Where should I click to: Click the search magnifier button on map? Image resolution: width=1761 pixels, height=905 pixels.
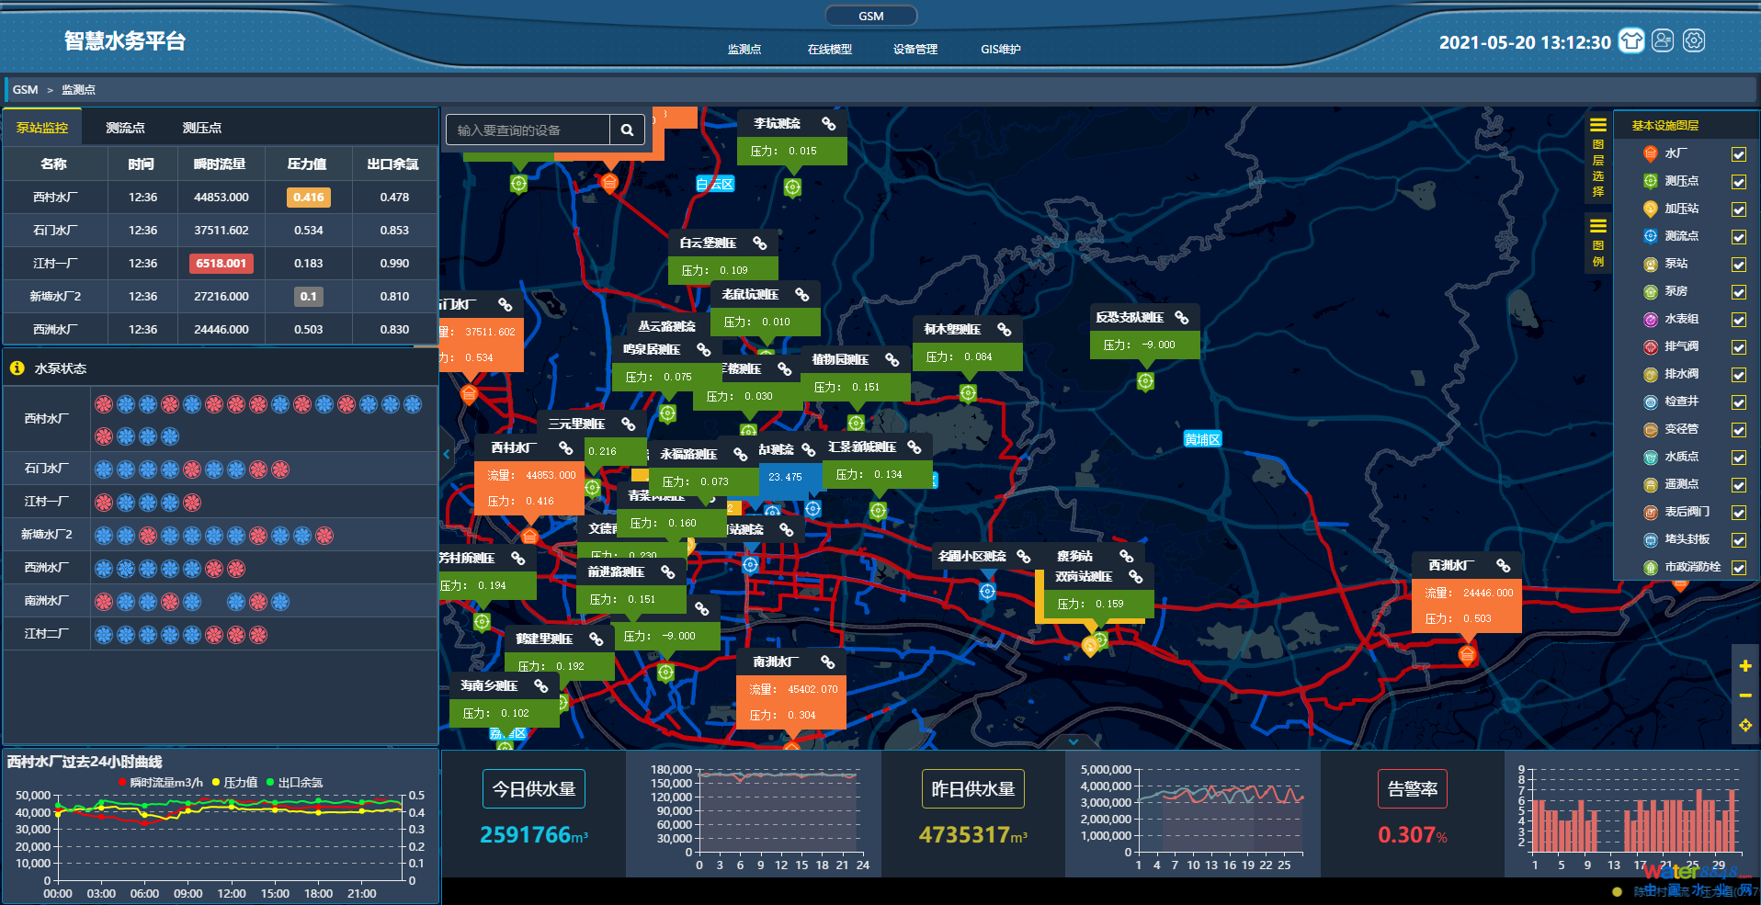[627, 130]
